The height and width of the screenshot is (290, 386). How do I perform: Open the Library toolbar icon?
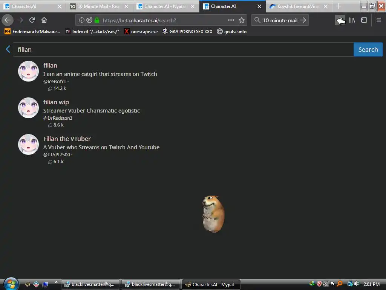click(352, 20)
